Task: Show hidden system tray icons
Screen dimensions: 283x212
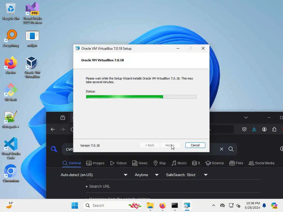Action: [x=214, y=205]
